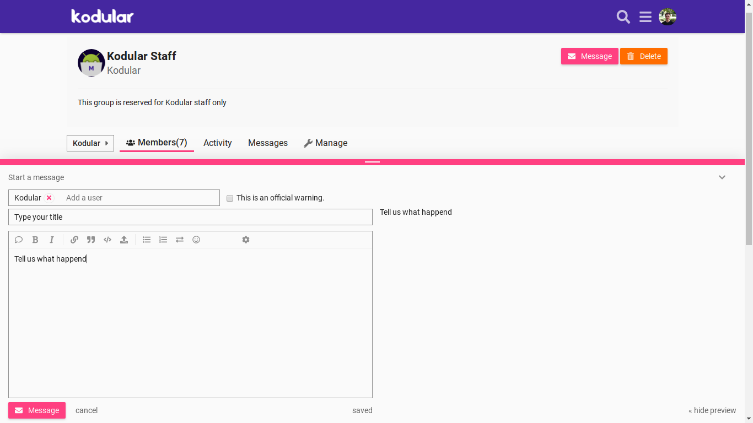Add preformatted code with the code icon
The height and width of the screenshot is (423, 753).
point(107,240)
